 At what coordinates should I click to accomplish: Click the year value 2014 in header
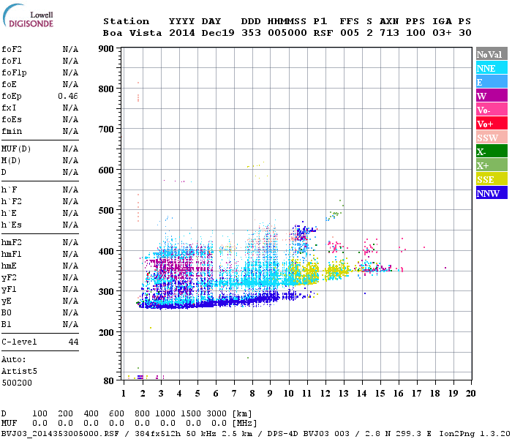click(x=182, y=33)
